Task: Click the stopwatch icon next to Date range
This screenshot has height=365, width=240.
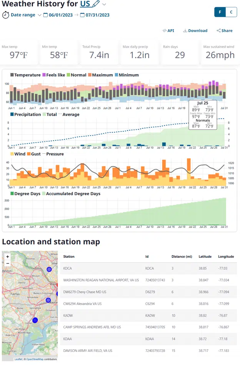Action: 6,15
